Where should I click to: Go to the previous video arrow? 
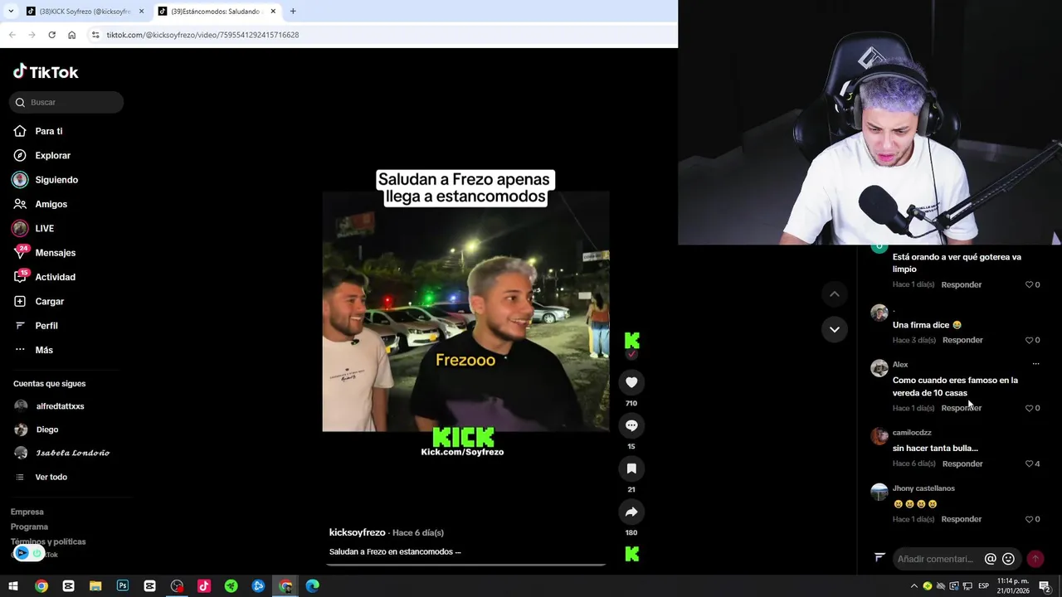835,294
